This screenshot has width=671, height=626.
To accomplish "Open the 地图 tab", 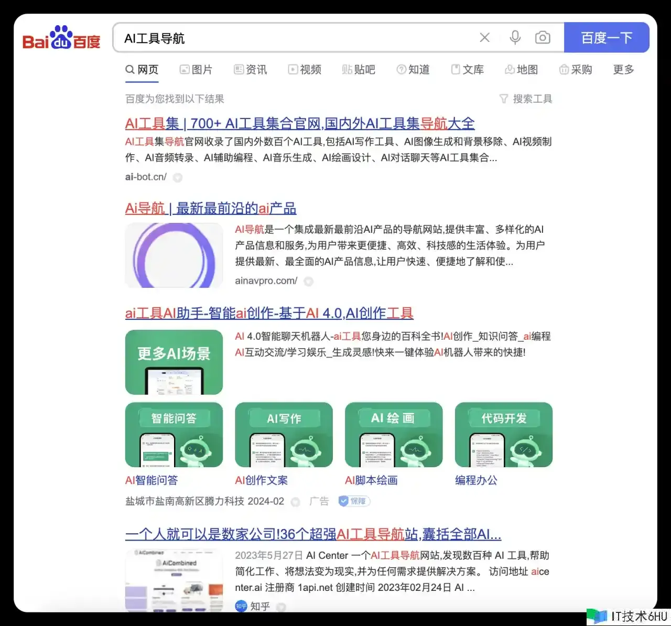I will 521,70.
